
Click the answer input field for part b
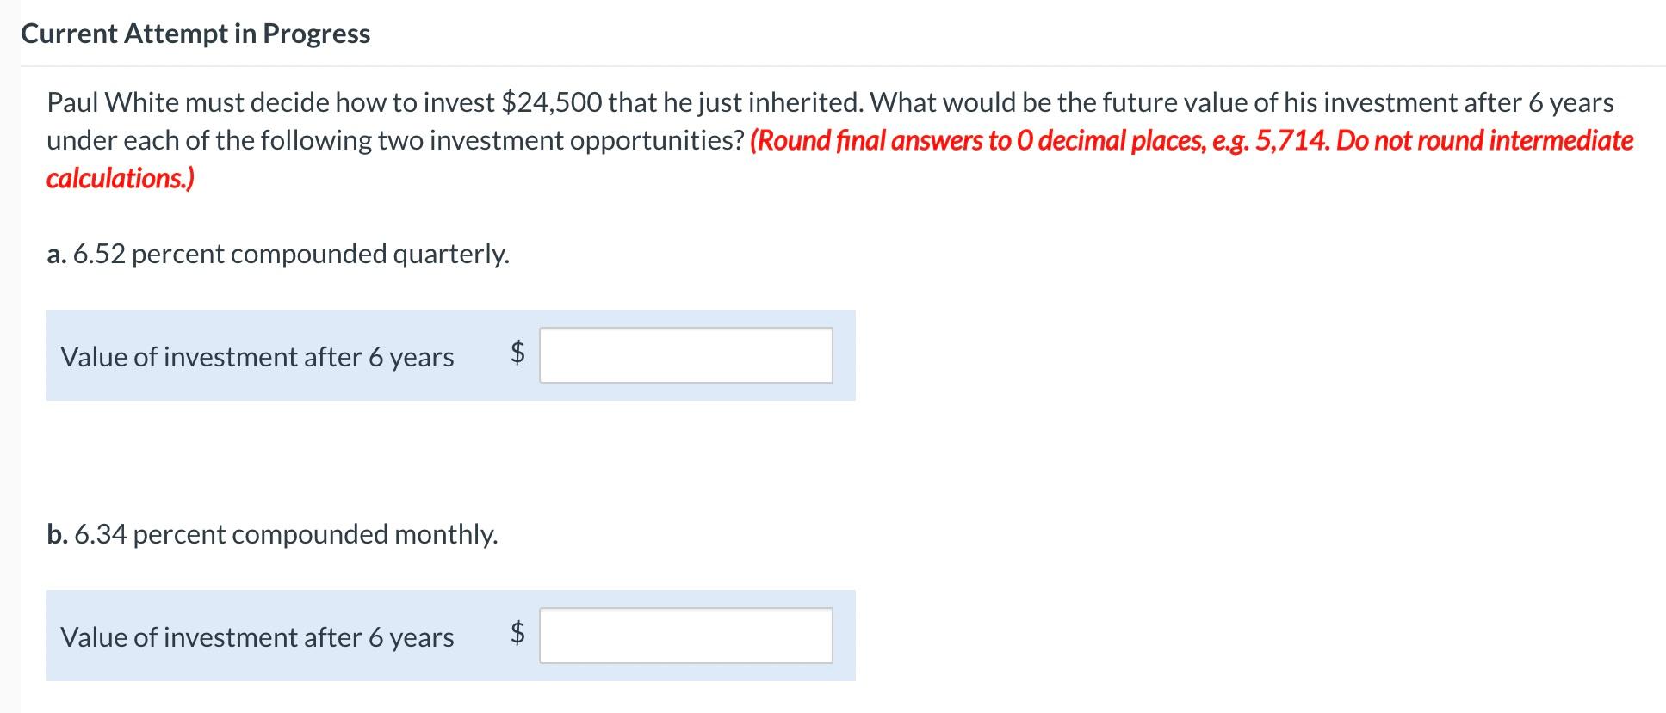pyautogui.click(x=684, y=636)
